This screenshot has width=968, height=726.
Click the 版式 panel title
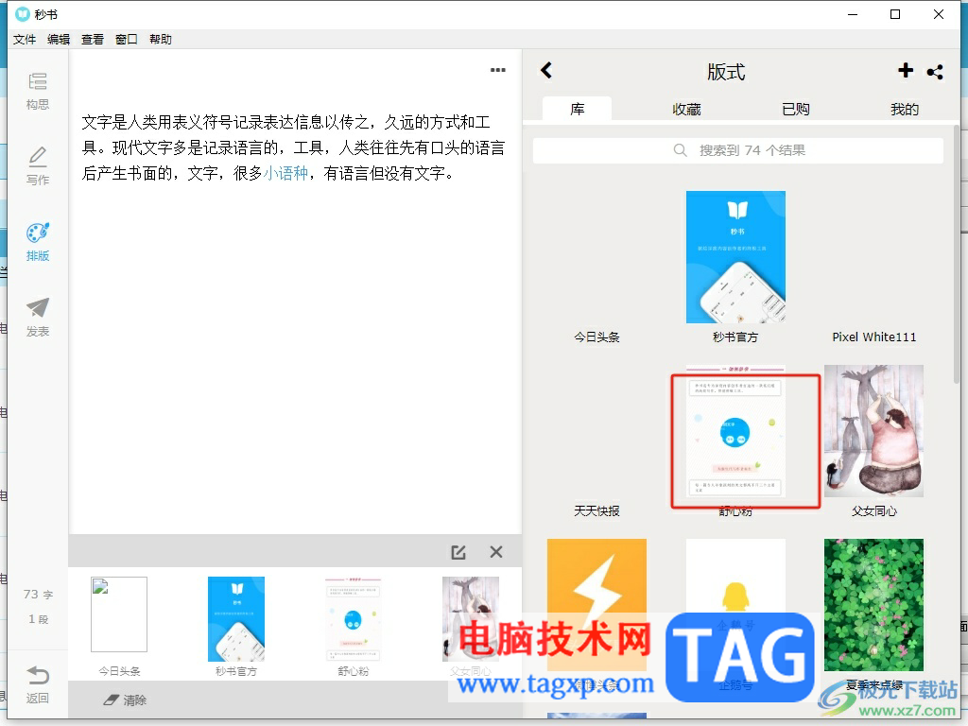point(726,72)
